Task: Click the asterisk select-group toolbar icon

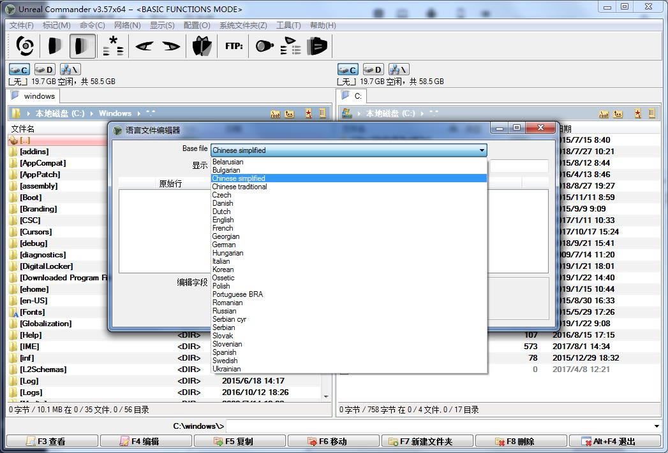Action: click(x=114, y=46)
